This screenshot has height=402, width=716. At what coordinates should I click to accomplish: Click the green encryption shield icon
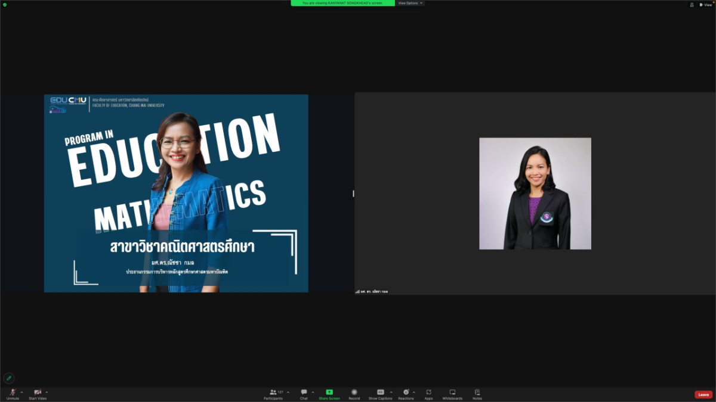point(5,4)
